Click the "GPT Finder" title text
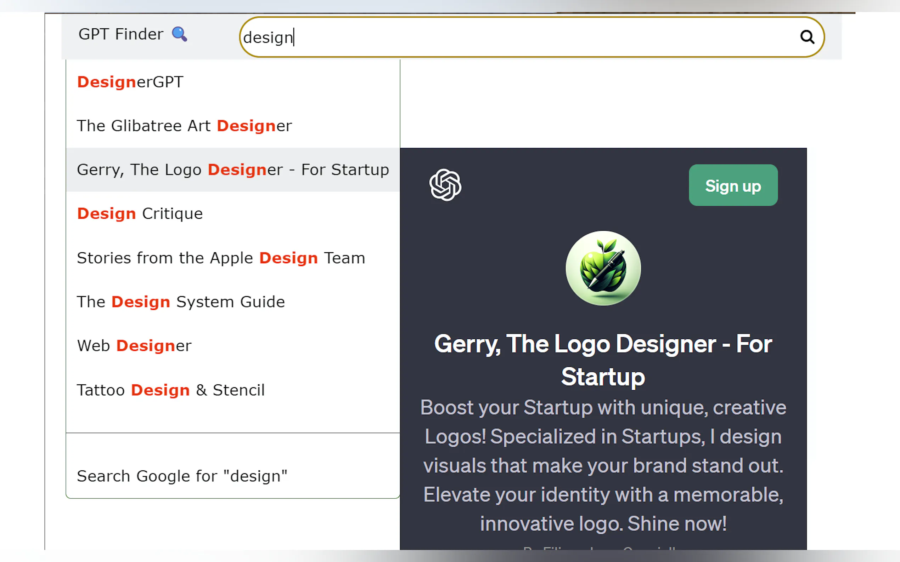 pyautogui.click(x=121, y=34)
